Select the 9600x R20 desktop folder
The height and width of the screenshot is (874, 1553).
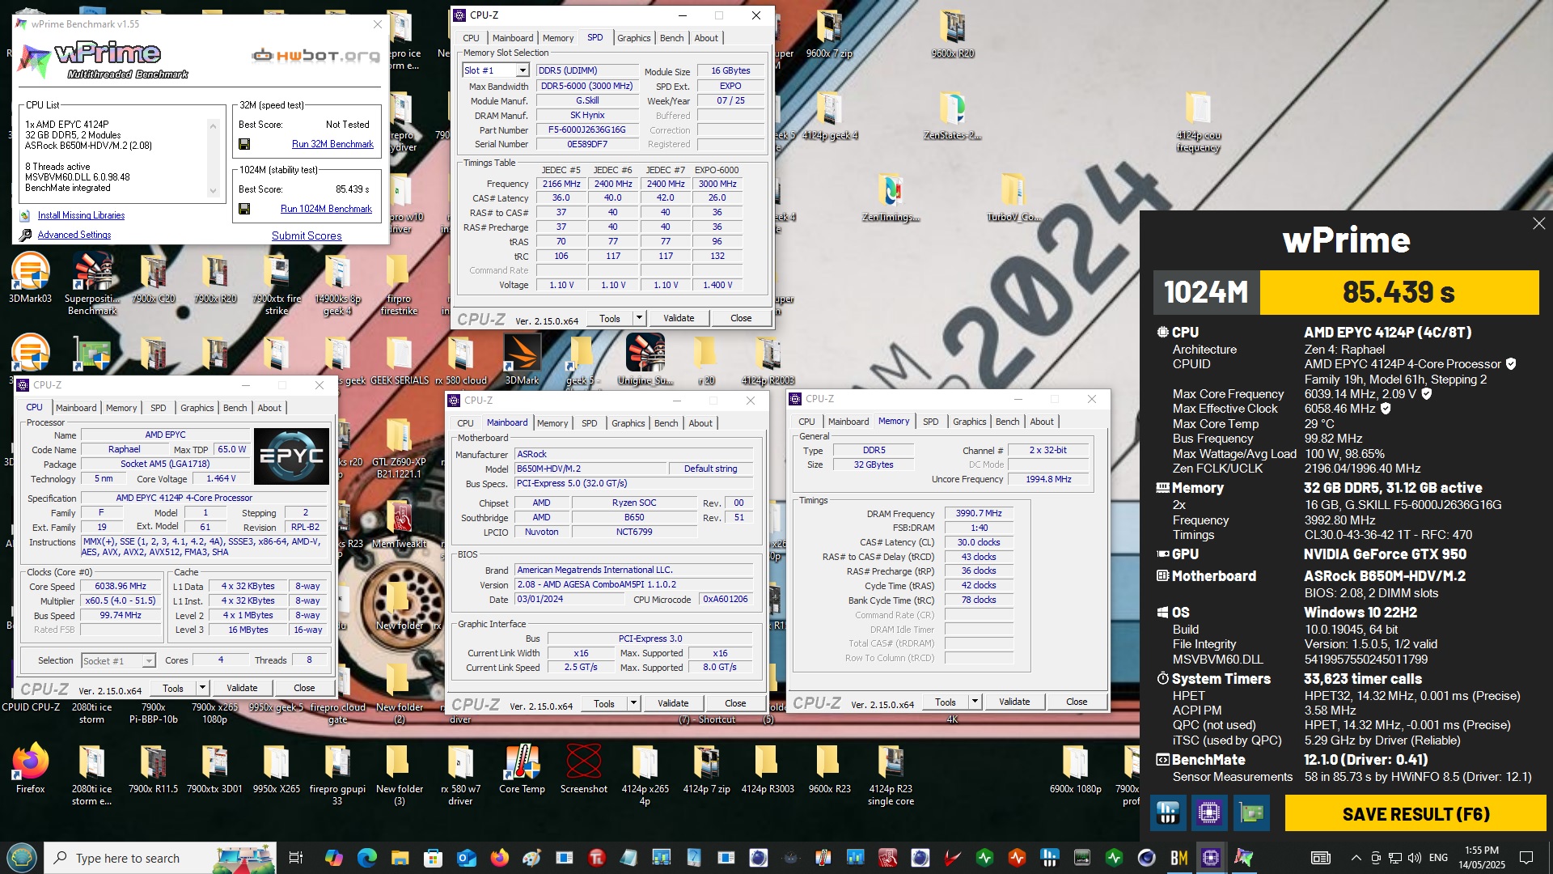(x=952, y=34)
